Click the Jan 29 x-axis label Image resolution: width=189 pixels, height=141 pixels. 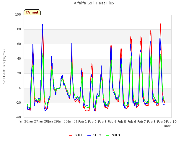pos(53,121)
